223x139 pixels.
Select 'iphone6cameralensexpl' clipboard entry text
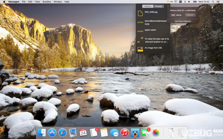coord(156,23)
